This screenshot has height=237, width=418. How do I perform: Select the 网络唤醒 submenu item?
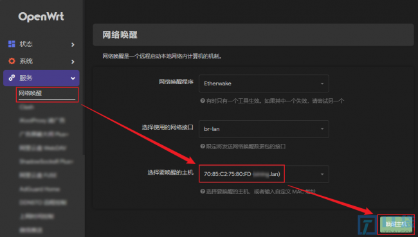click(x=47, y=94)
